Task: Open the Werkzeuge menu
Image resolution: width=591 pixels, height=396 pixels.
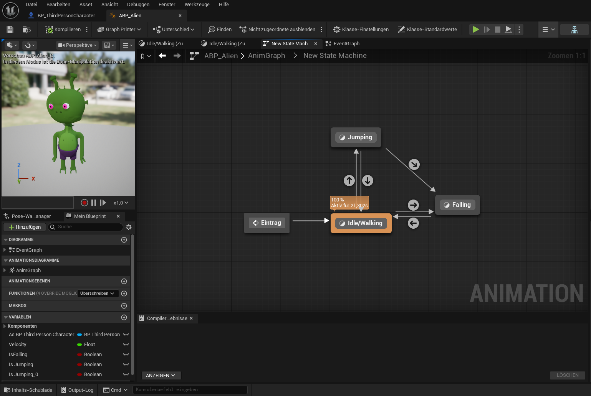Action: [x=197, y=5]
